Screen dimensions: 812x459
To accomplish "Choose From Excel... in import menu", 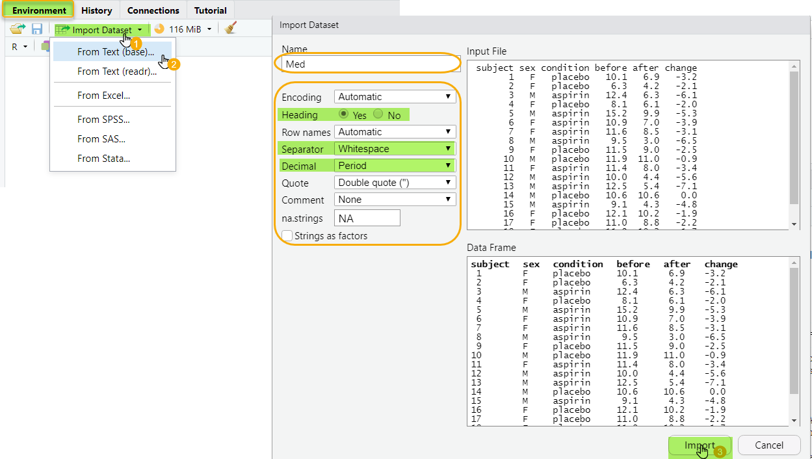I will (x=103, y=96).
